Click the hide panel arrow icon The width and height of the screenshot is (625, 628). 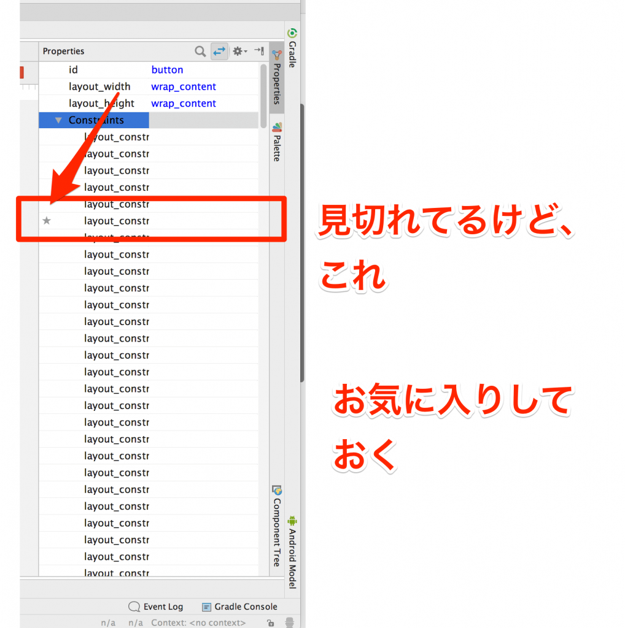pyautogui.click(x=259, y=51)
